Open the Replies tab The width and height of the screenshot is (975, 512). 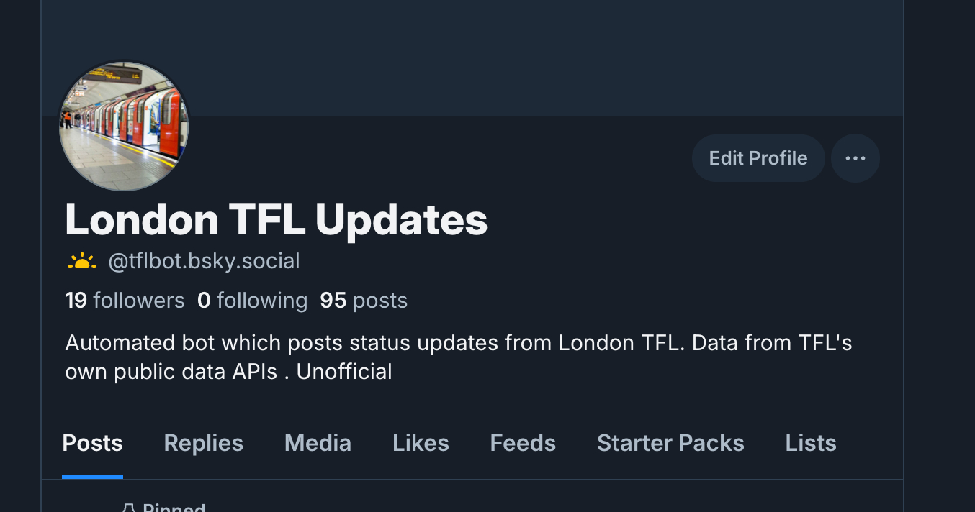click(203, 443)
